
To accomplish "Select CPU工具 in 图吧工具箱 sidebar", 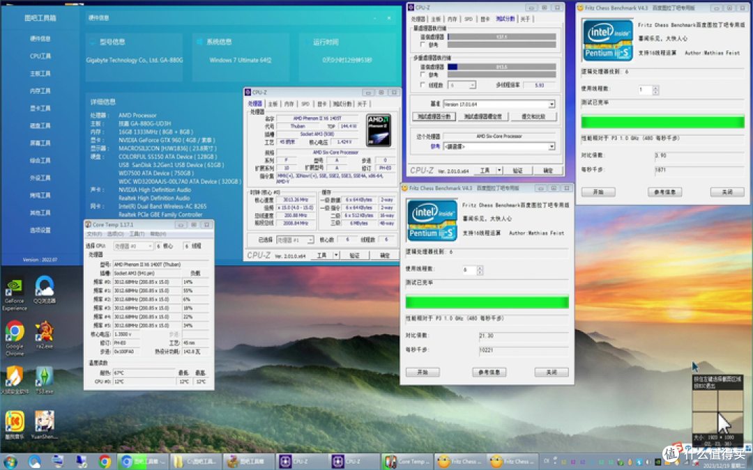I will click(40, 56).
